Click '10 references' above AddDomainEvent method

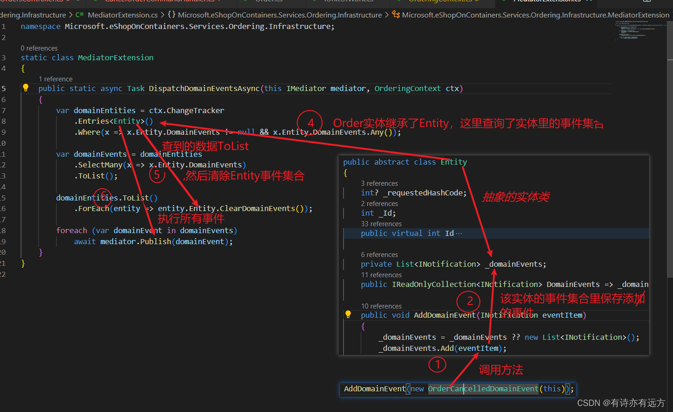pos(381,306)
